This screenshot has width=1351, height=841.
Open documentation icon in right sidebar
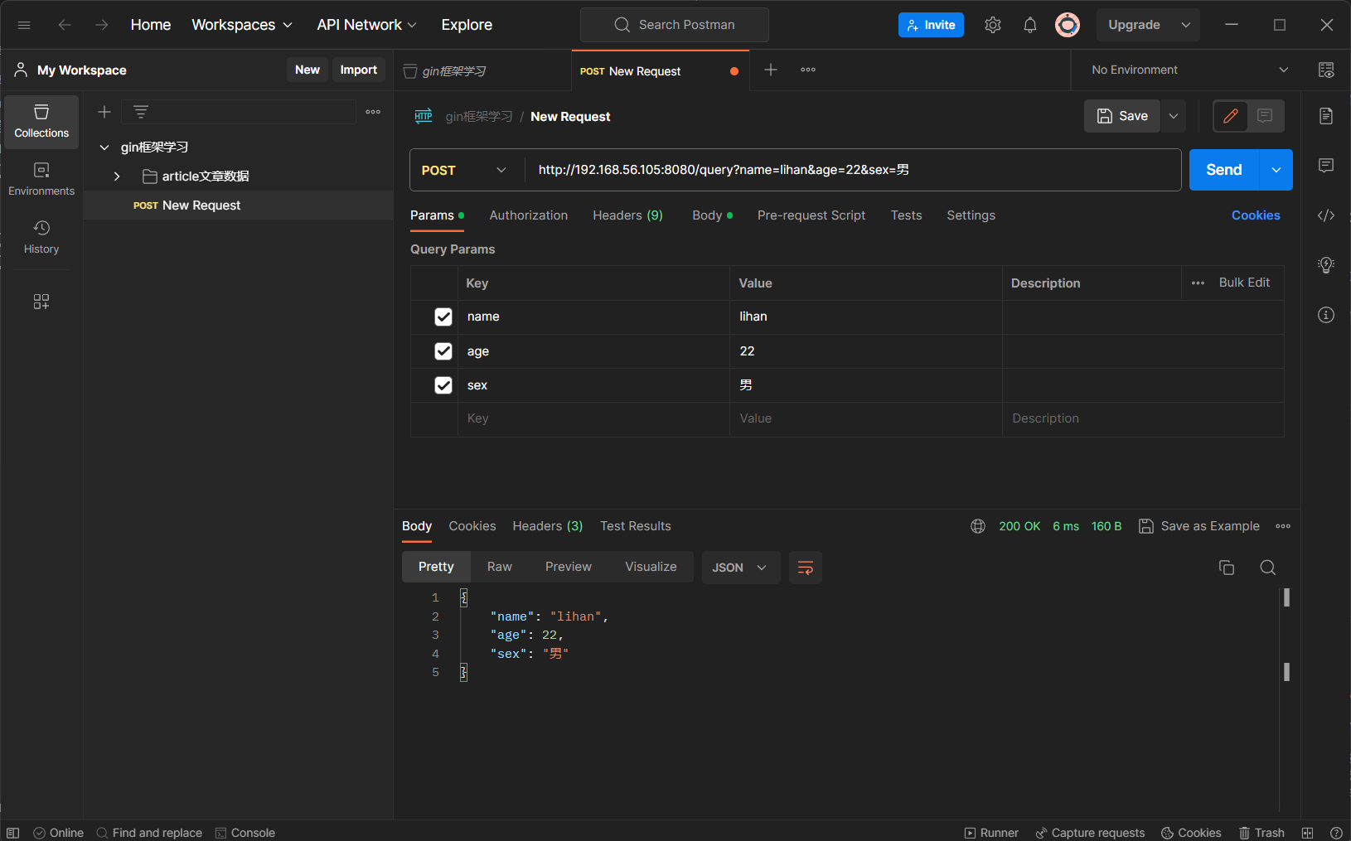(1326, 116)
